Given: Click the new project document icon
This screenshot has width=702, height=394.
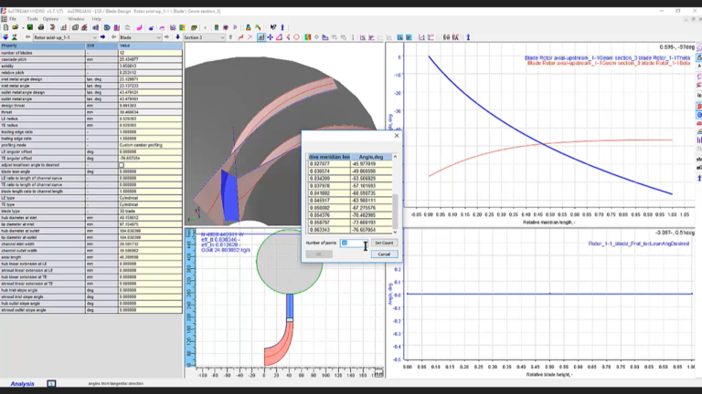Looking at the screenshot, I should click(x=5, y=27).
